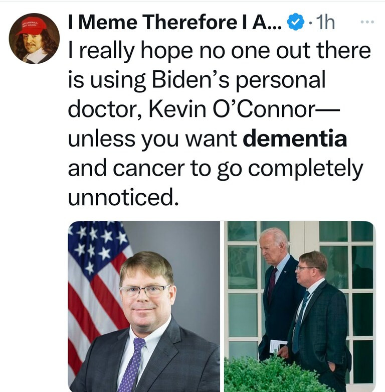Click the red hat in the avatar
The image size is (385, 392).
click(32, 26)
